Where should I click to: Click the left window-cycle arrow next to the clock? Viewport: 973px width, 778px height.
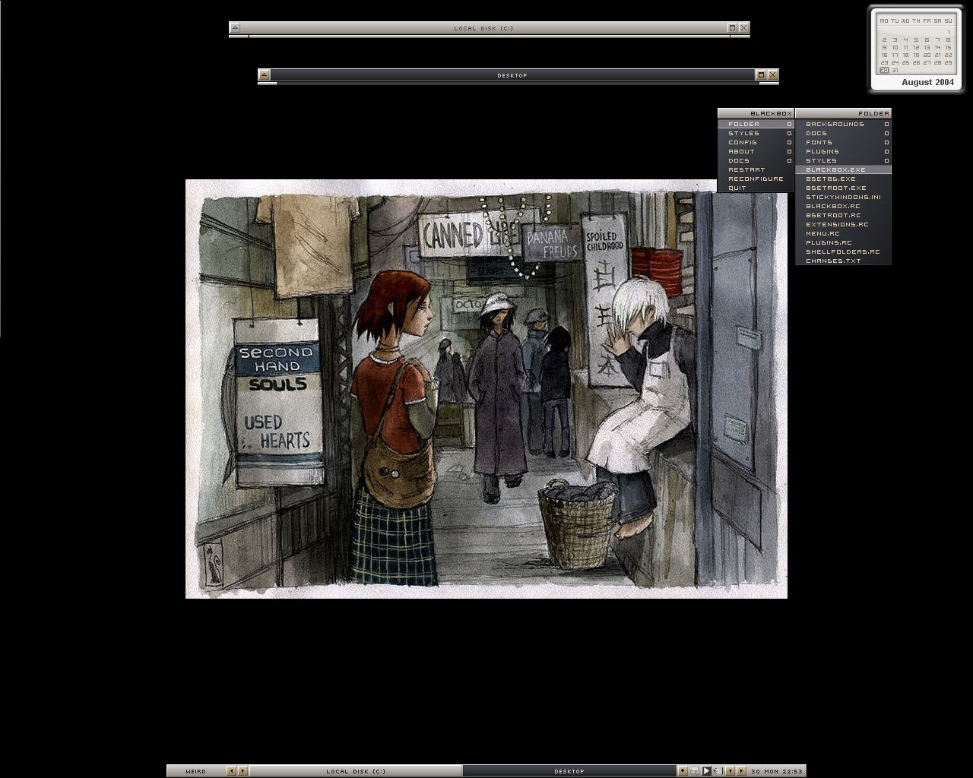pos(730,771)
